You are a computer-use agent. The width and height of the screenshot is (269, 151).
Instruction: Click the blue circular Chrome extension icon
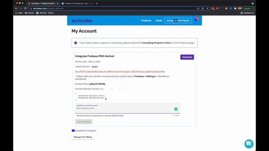coord(231,8)
